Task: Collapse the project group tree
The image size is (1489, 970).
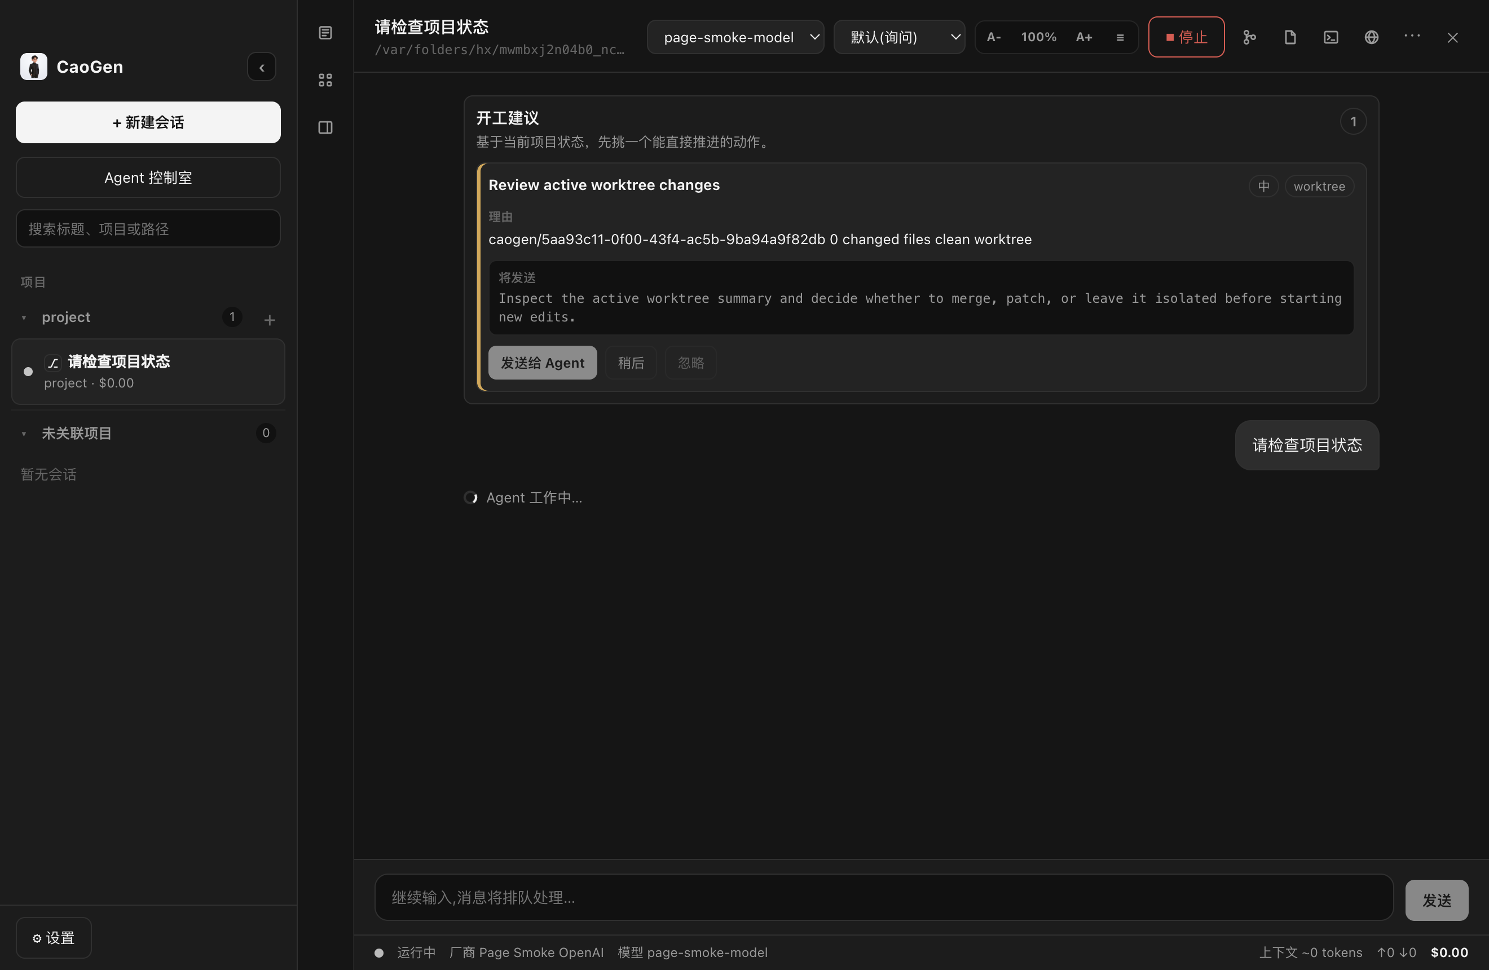Action: coord(24,318)
